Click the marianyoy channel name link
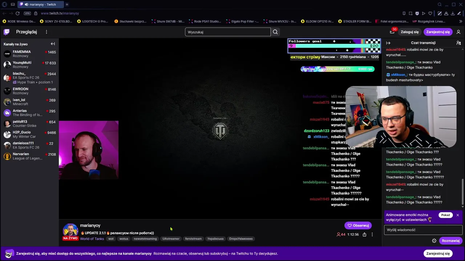 [90, 225]
